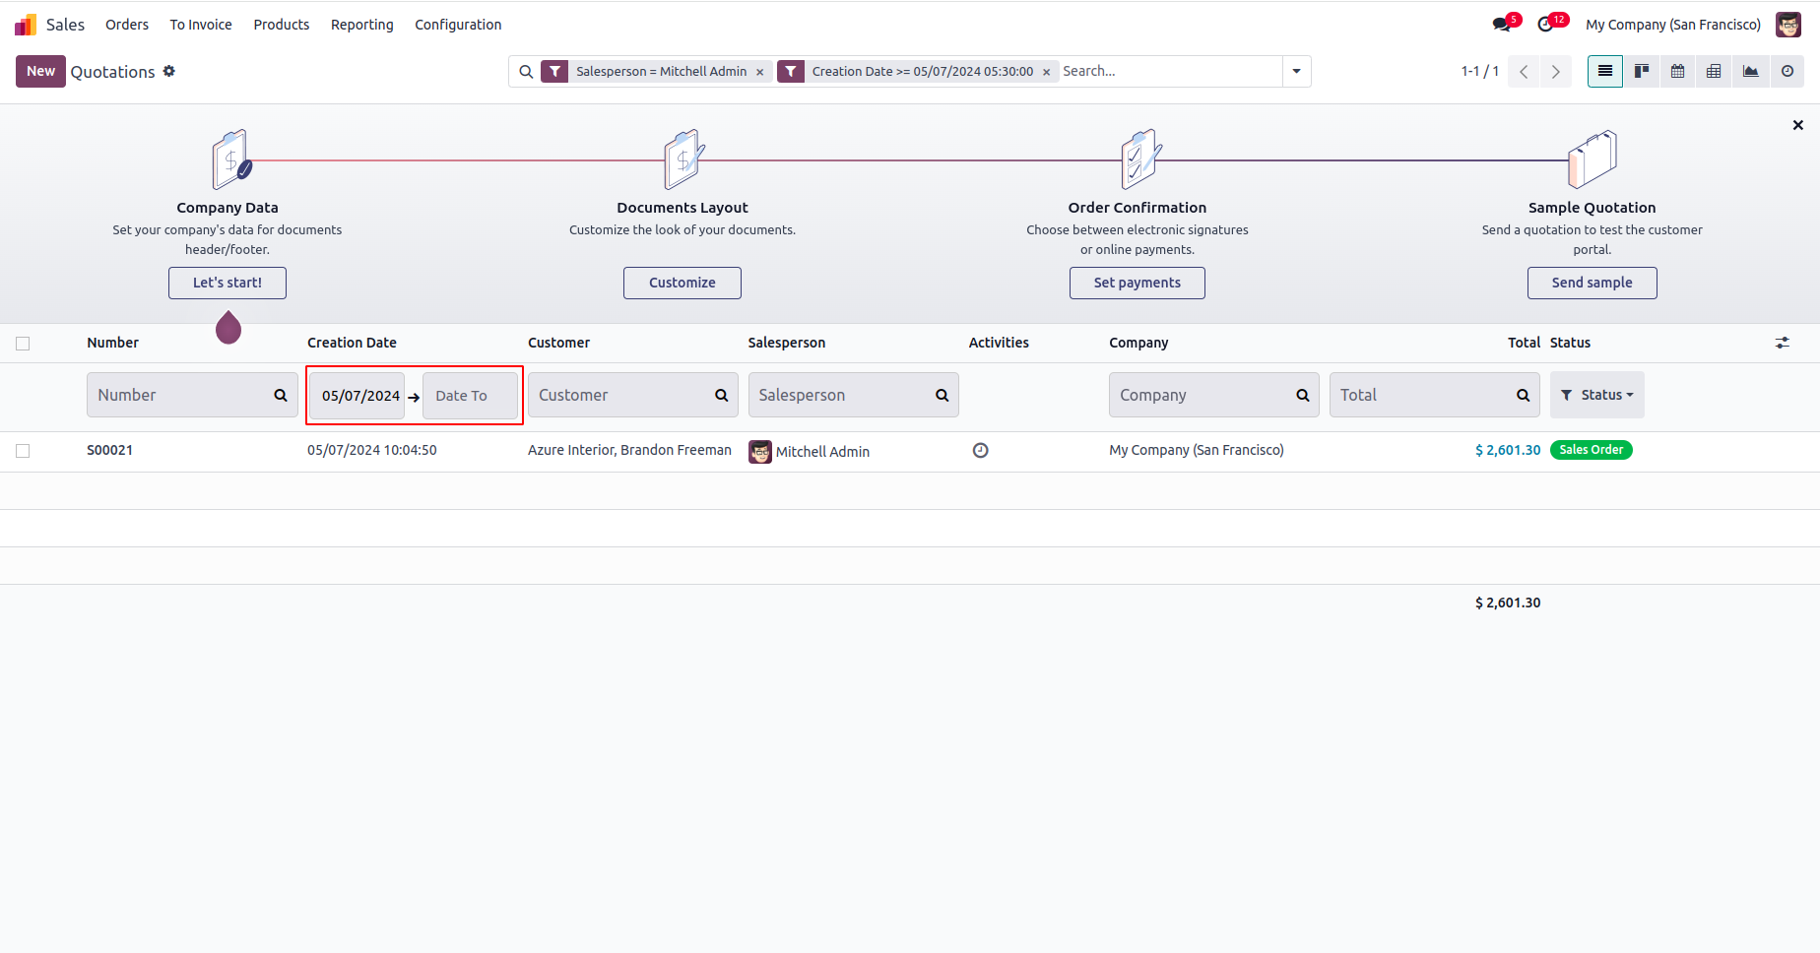Click the 05/07/2024 date-from field

(358, 395)
